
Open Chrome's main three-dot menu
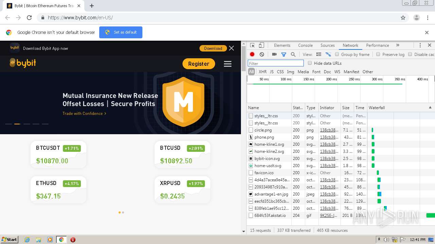click(428, 18)
